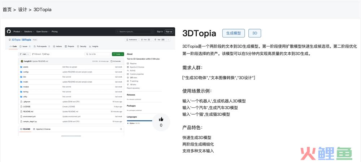Go to 首页 in breadcrumb
This screenshot has height=162, width=361.
tap(7, 10)
